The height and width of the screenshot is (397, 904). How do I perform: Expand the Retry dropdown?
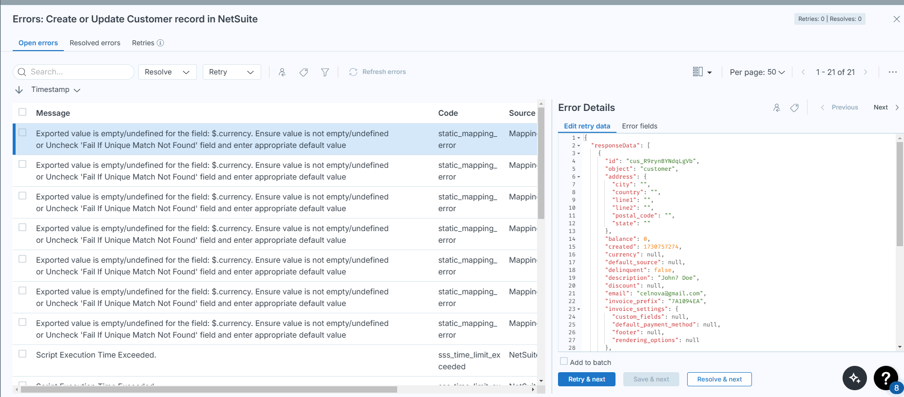231,72
